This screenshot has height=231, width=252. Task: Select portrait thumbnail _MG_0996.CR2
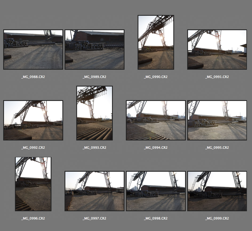[x=33, y=184]
